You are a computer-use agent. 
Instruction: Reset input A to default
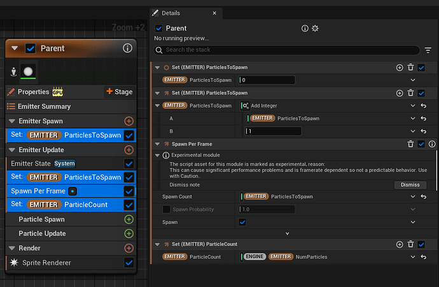(424, 118)
